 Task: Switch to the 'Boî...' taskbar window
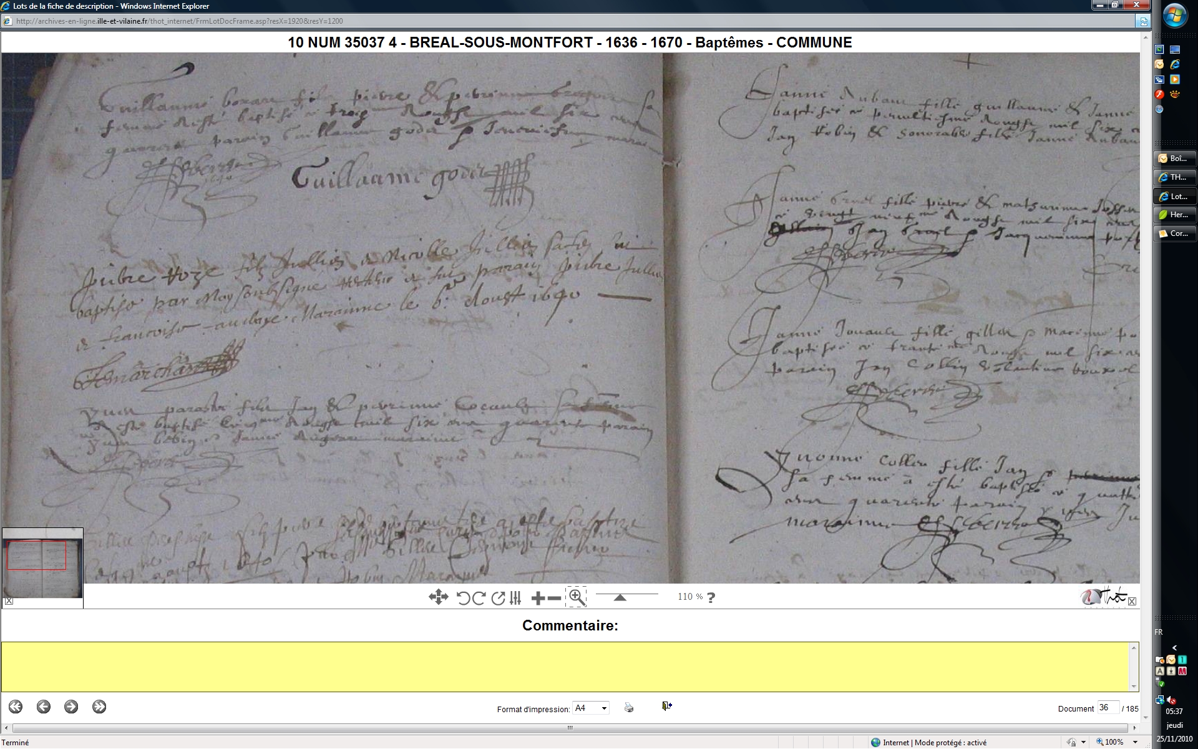(1174, 159)
